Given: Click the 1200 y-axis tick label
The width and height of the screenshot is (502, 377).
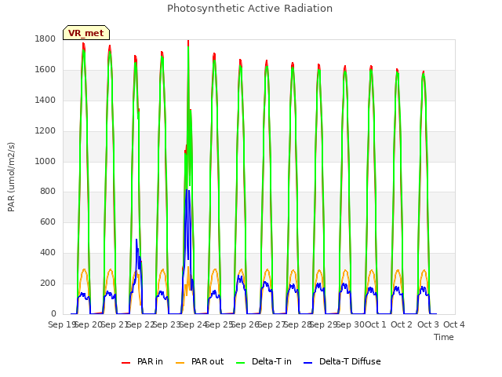Looking at the screenshot, I should [x=45, y=131].
